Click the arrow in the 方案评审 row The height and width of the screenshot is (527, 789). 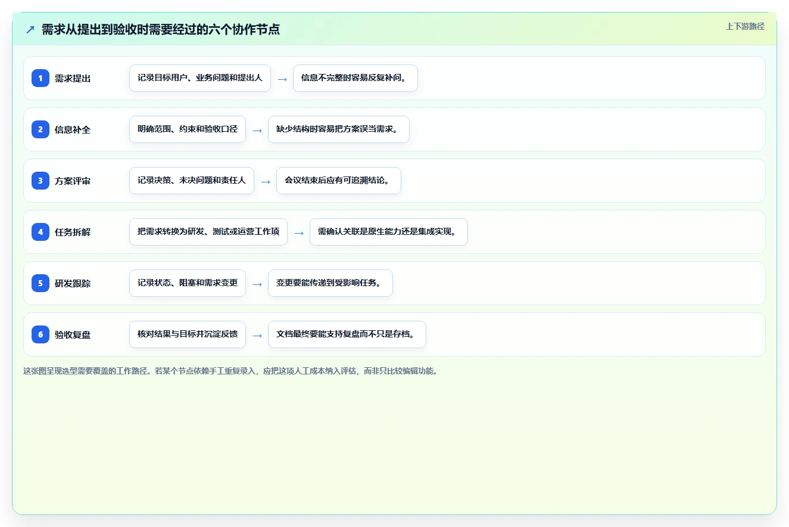[x=266, y=181]
